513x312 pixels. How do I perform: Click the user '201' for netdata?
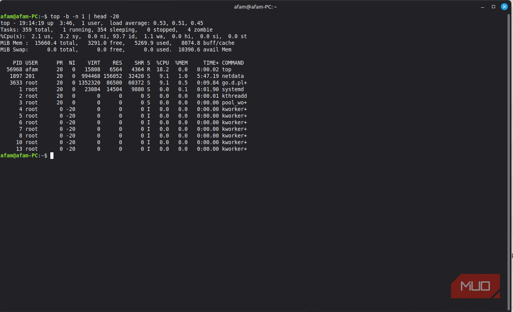[x=30, y=76]
